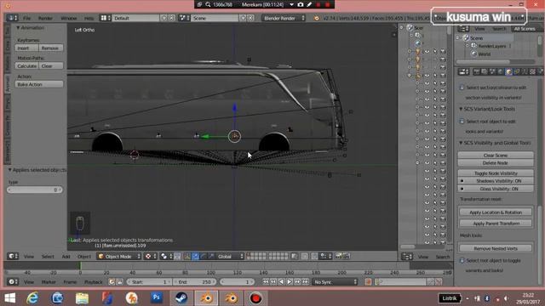
Task: Open the No Sync dropdown
Action: (x=335, y=282)
